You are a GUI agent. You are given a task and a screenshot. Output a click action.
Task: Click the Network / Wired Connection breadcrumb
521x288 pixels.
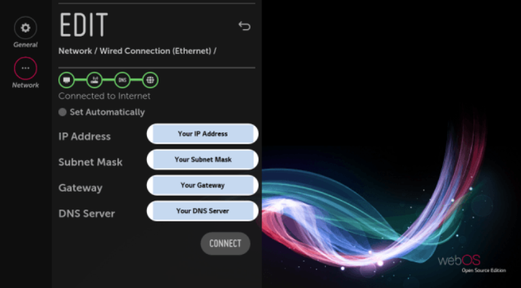pos(138,51)
